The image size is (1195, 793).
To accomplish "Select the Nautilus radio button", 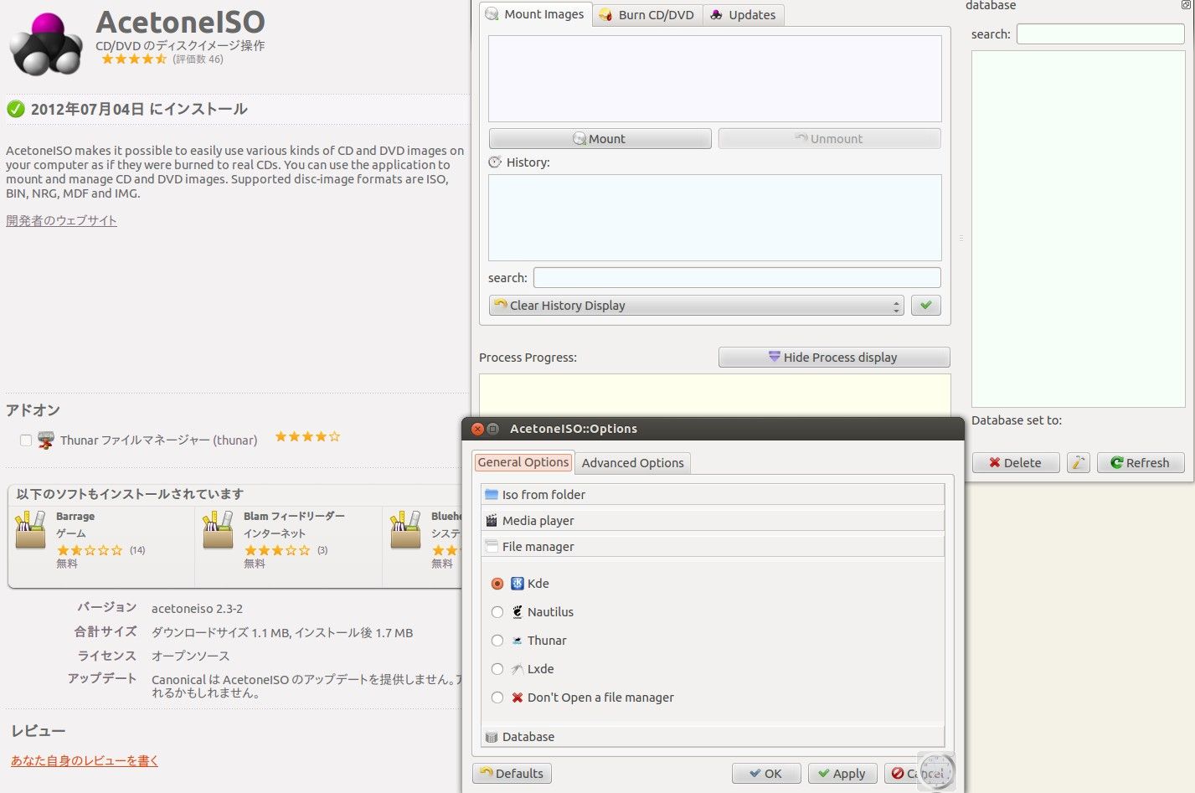I will coord(497,612).
